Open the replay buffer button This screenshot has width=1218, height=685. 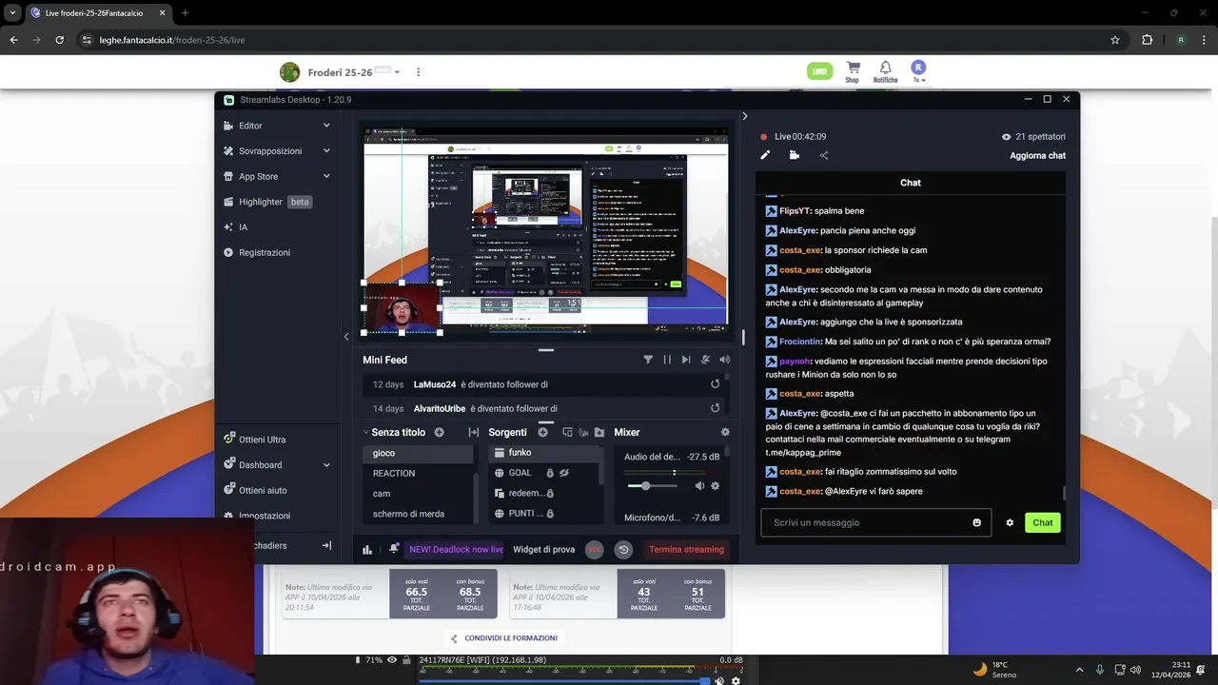click(x=623, y=549)
